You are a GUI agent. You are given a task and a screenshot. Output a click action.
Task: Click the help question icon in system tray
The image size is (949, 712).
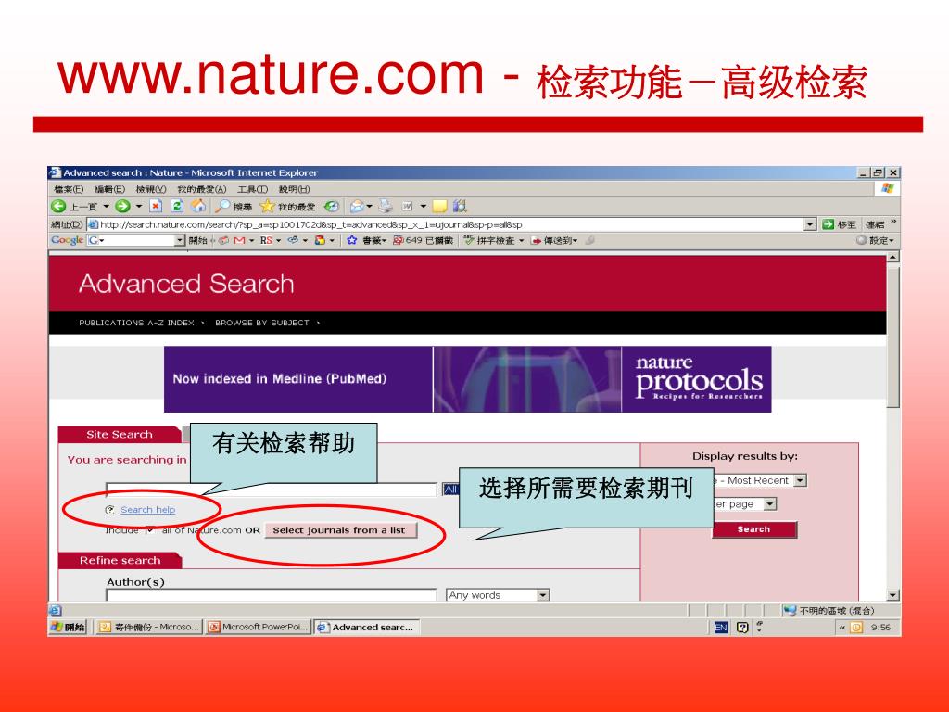[x=742, y=628]
